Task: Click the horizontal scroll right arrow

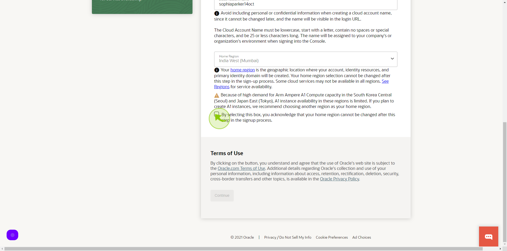Action: [x=500, y=249]
